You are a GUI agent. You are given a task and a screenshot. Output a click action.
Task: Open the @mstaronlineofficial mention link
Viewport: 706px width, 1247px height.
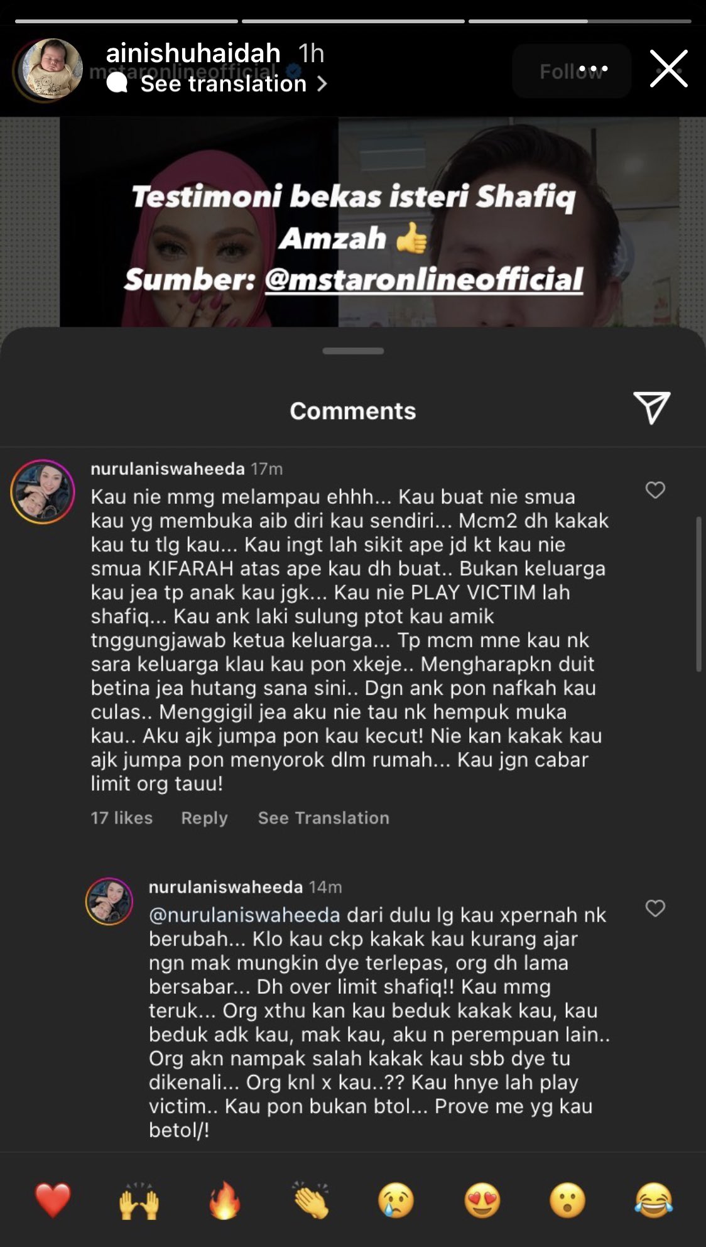coord(424,279)
